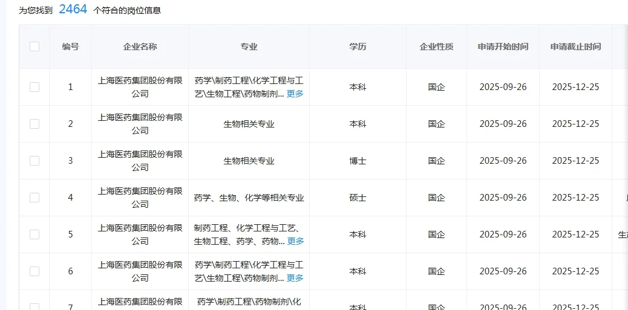Click 本科 in row 6
Image resolution: width=628 pixels, height=310 pixels.
pos(358,271)
